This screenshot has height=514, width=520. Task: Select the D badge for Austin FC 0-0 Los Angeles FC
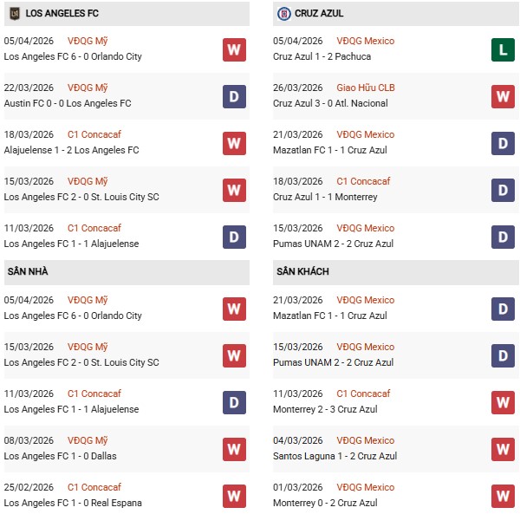point(234,96)
